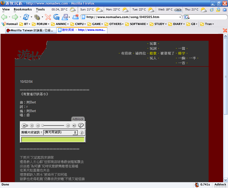Open the Back button history dropdown arrow
This screenshot has height=188, width=228.
[9, 17]
